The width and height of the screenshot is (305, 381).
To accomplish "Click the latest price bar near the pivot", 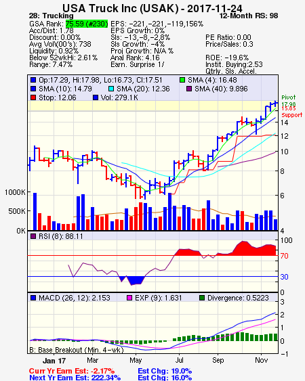I will tap(275, 104).
